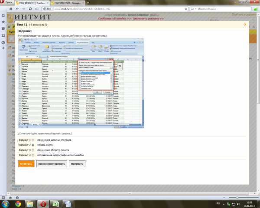Go back to the previous page

tap(17, 9)
